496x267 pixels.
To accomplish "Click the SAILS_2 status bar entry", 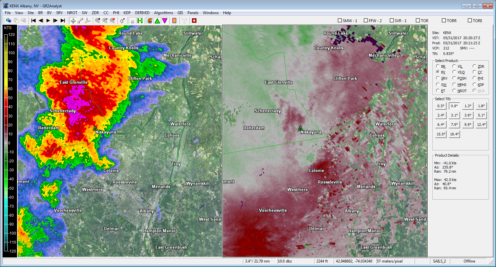I will coord(439,261).
